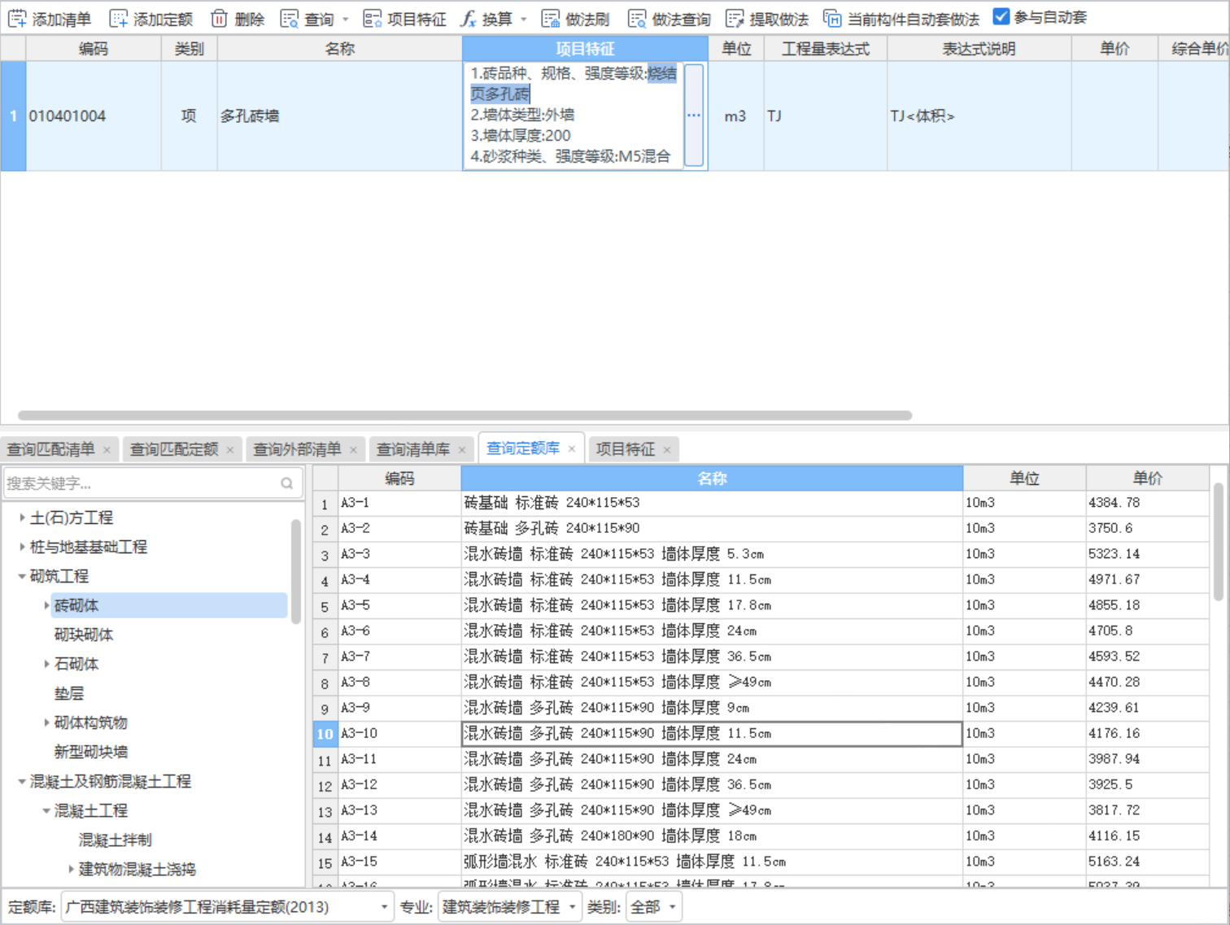Viewport: 1230px width, 925px height.
Task: Click the vertical scrollbar of the quota list
Action: (1218, 542)
